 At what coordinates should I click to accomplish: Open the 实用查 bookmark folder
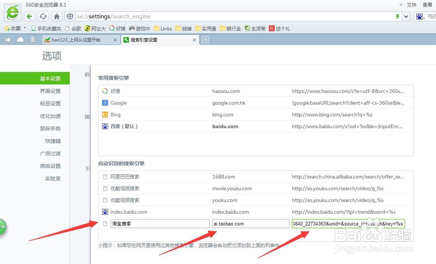(206, 28)
